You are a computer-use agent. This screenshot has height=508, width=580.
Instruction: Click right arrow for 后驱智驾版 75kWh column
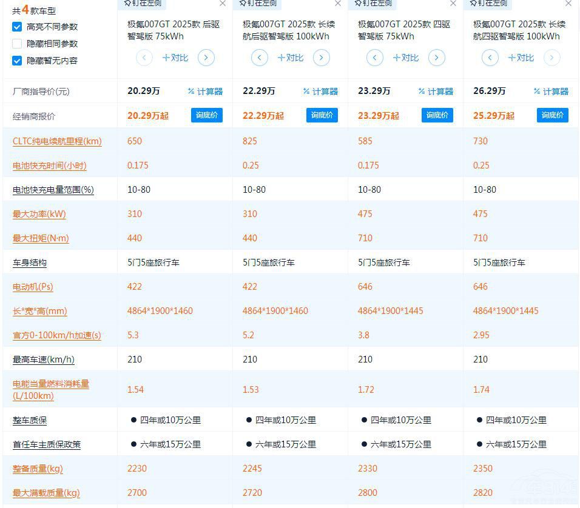pos(206,58)
